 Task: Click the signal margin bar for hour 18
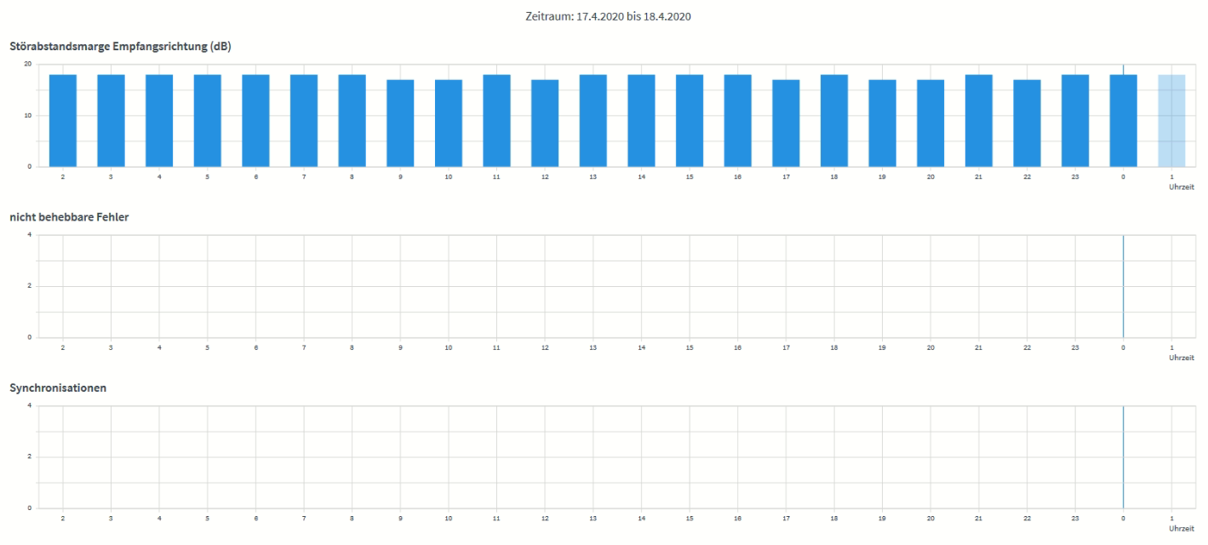pos(834,120)
